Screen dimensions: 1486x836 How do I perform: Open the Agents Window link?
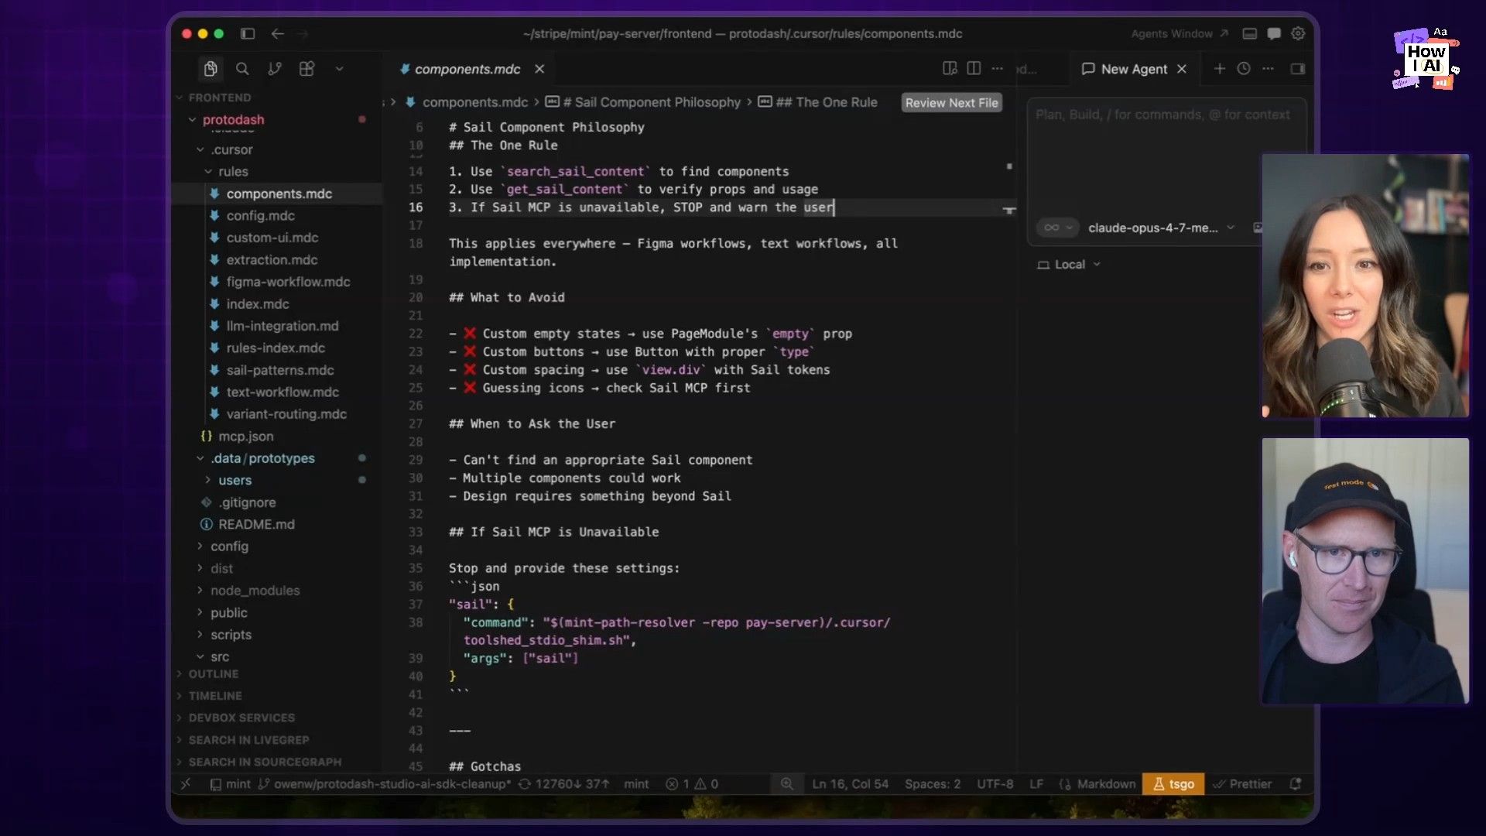pos(1180,33)
